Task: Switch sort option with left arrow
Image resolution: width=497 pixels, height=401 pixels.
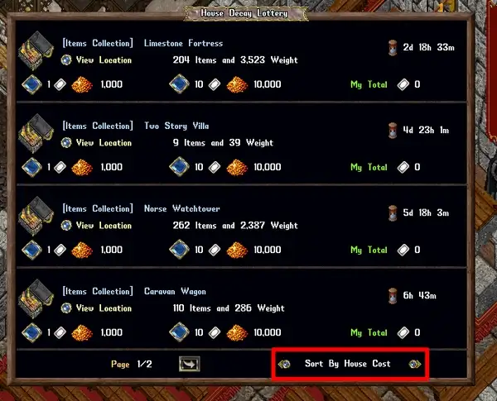Action: pyautogui.click(x=284, y=364)
